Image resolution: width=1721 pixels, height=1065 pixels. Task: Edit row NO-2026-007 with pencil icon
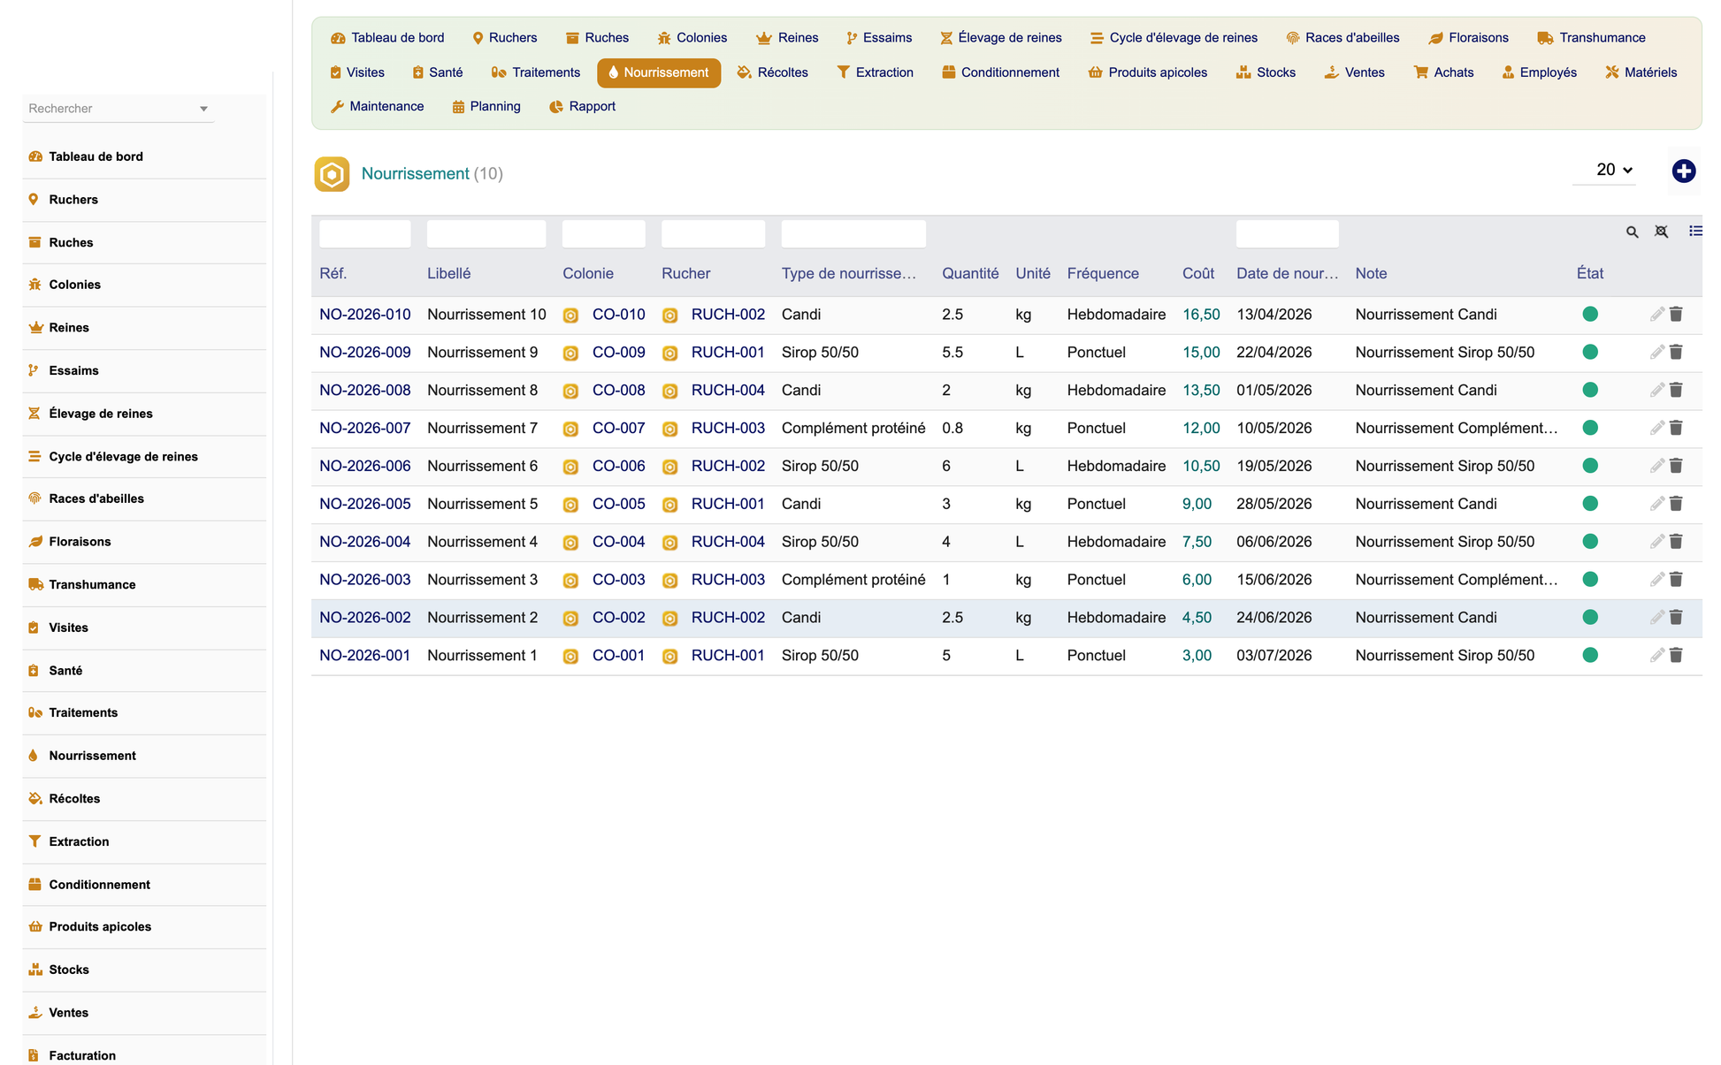[x=1656, y=429]
